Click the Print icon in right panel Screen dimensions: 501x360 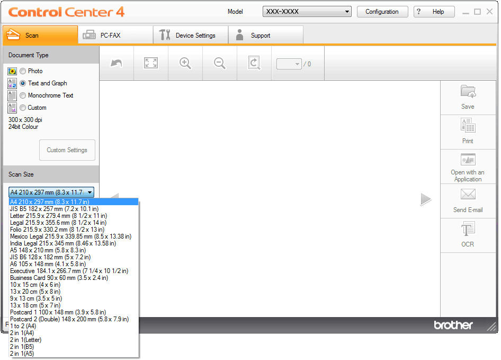468,126
